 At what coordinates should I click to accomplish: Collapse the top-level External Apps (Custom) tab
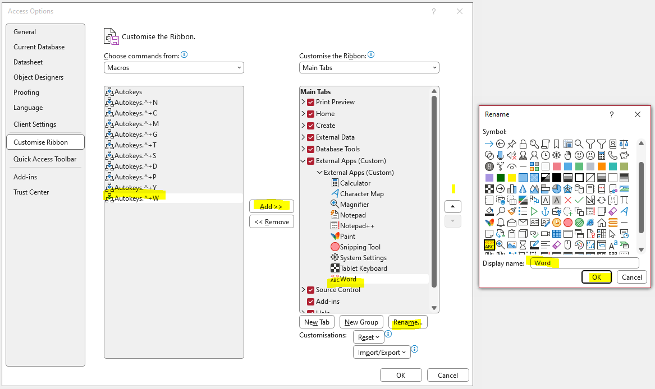point(303,161)
